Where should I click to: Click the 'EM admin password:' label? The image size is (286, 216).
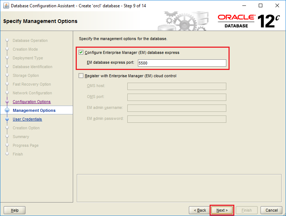[105, 119]
